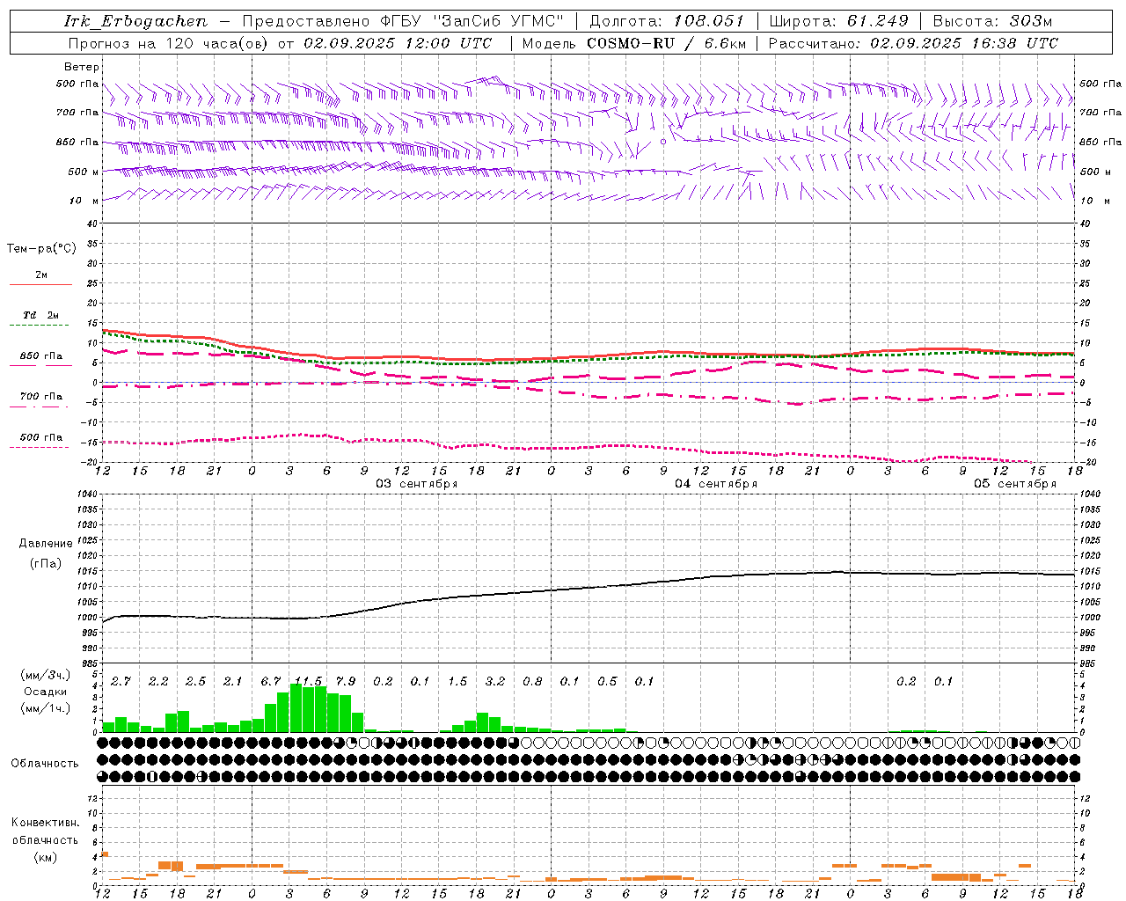Click the 2.2 precipitation total
This screenshot has width=1126, height=901.
158,682
